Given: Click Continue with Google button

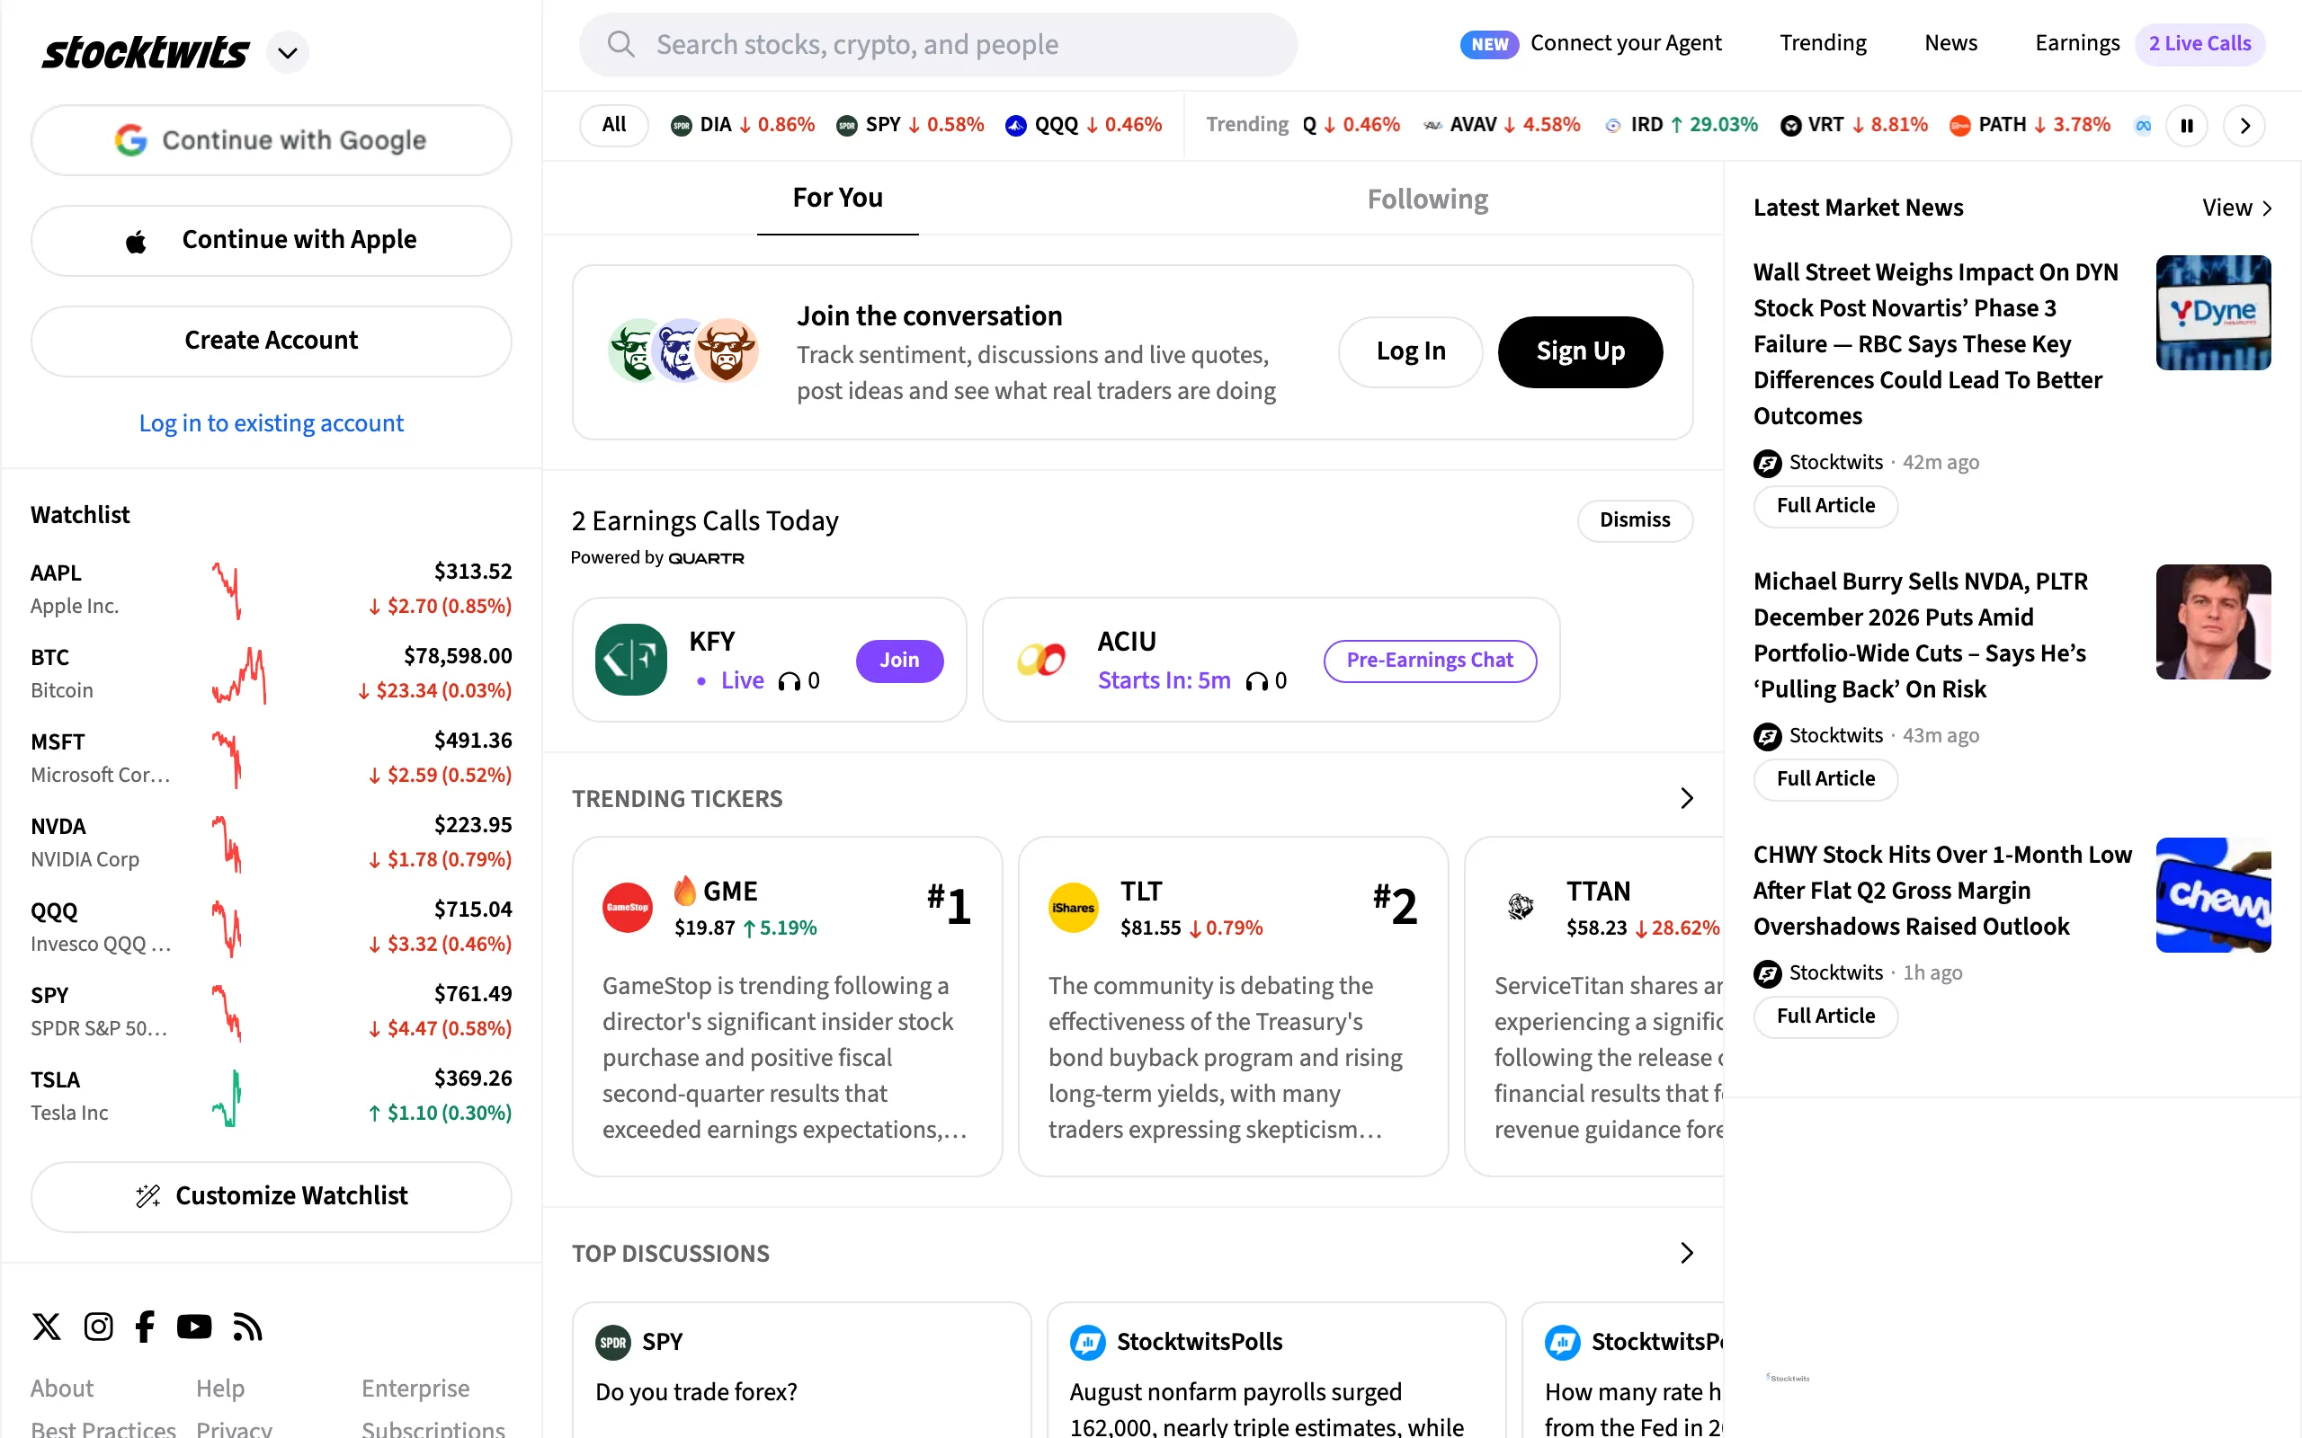Looking at the screenshot, I should pos(271,140).
